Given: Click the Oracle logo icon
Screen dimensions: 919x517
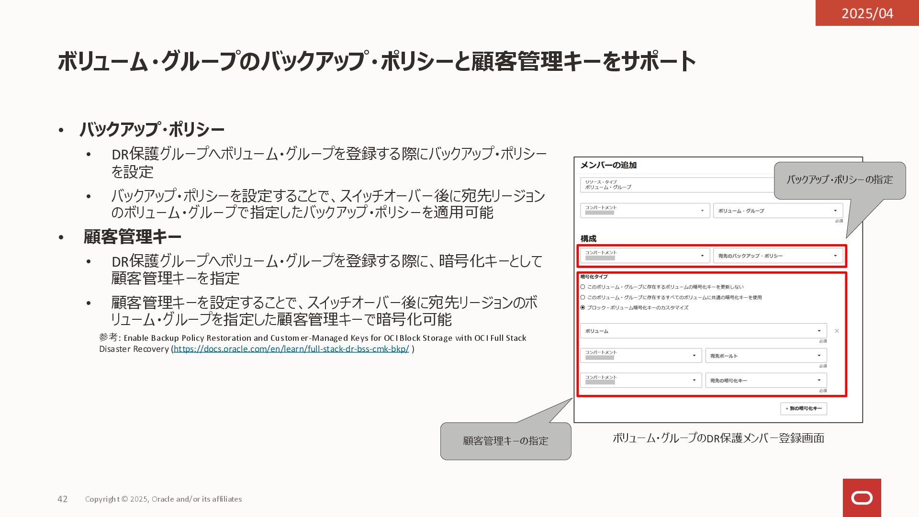Looking at the screenshot, I should pyautogui.click(x=862, y=498).
